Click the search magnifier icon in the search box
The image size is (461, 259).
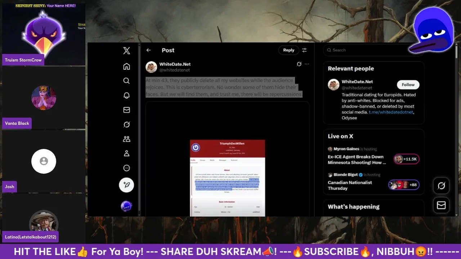[329, 50]
